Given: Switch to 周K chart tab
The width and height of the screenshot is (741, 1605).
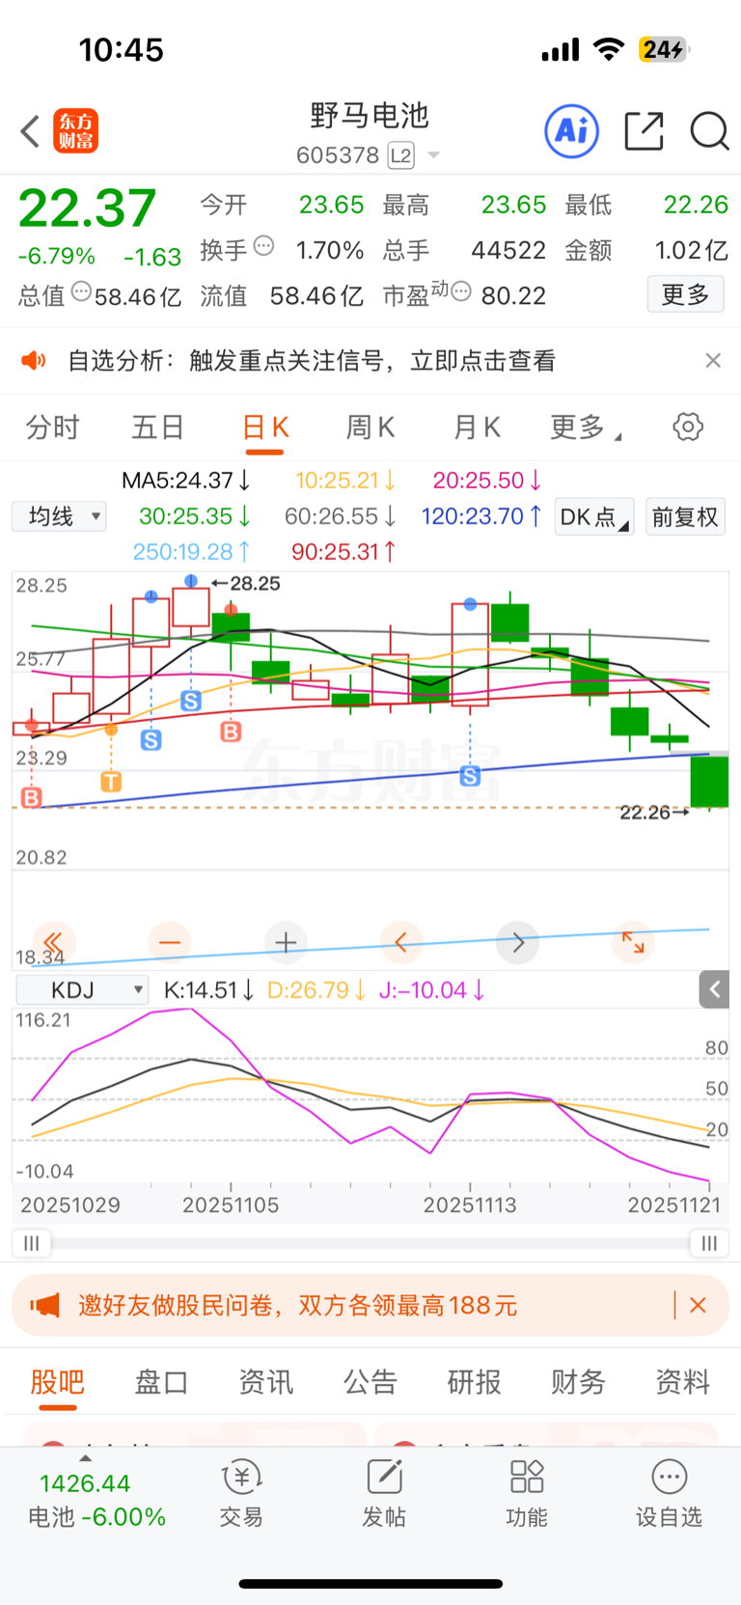Looking at the screenshot, I should pos(370,428).
